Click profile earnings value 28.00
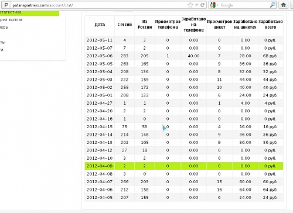The image size is (293, 213). 245,56
